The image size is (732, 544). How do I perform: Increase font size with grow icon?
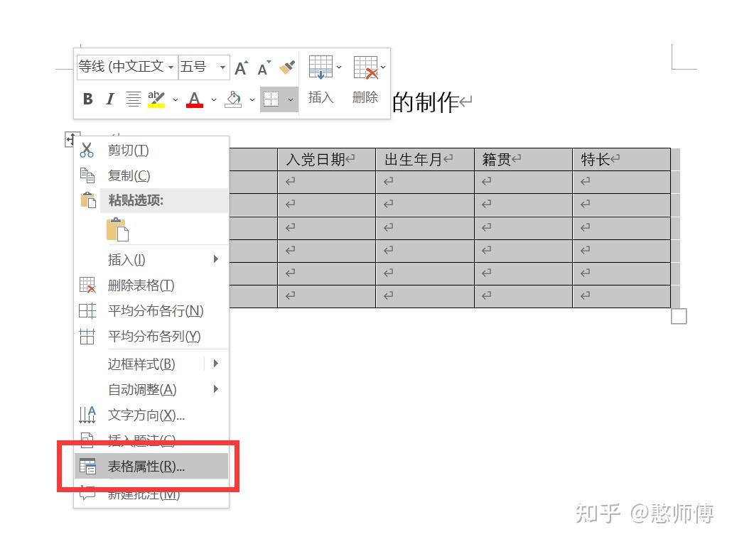[241, 68]
